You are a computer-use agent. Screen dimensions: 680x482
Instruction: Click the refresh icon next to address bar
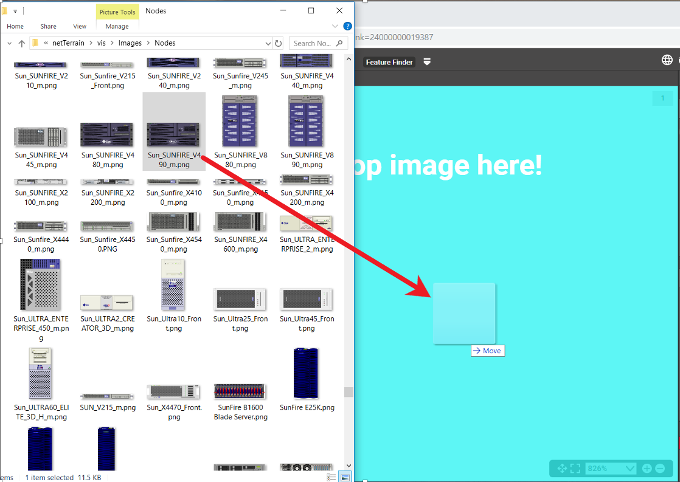click(x=279, y=43)
